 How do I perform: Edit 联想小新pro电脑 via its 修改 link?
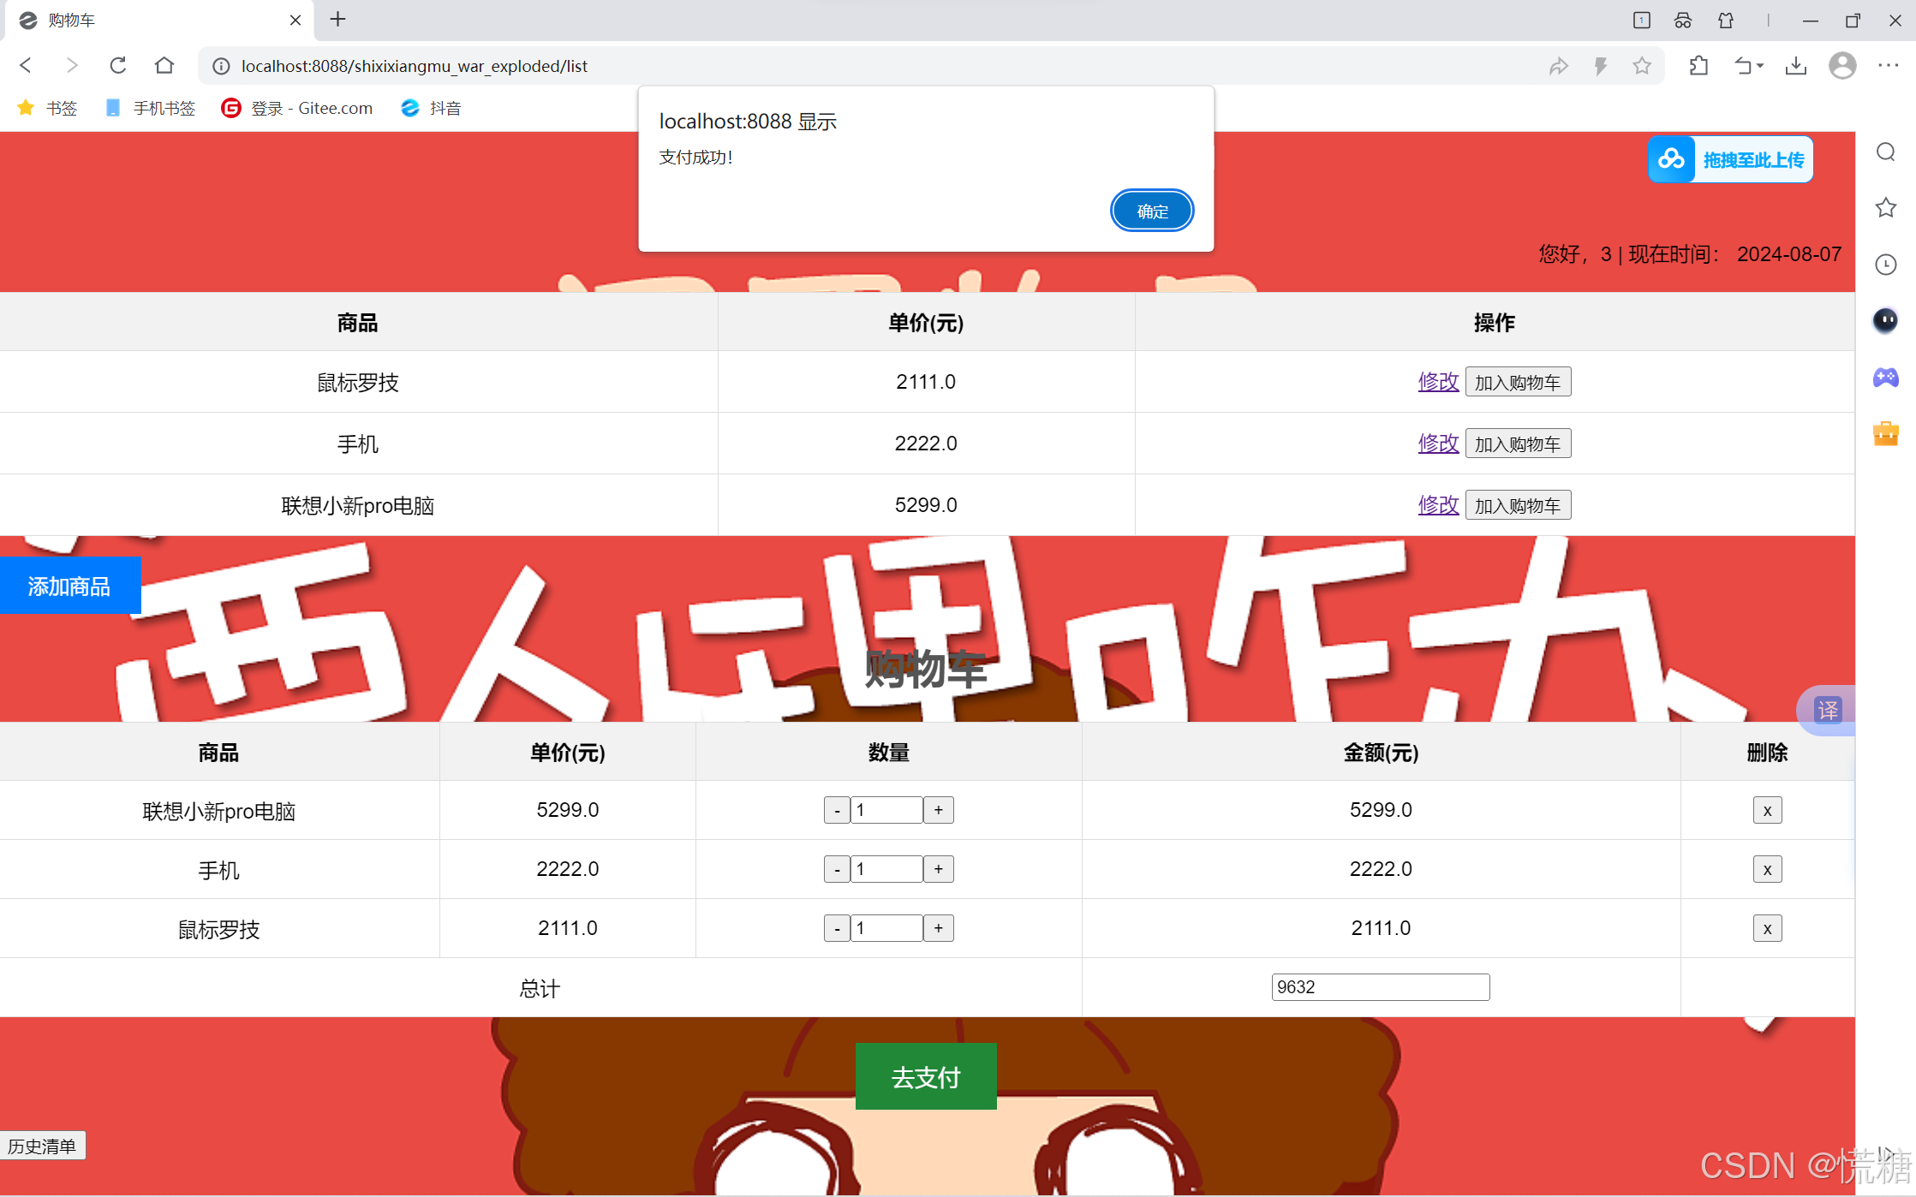1438,505
